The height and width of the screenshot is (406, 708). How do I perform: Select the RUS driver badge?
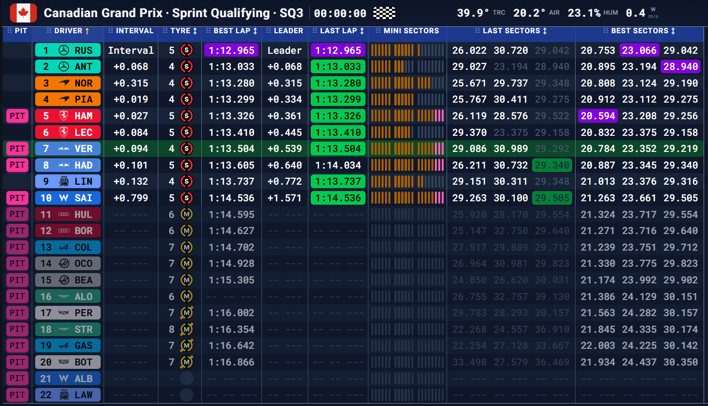click(68, 50)
